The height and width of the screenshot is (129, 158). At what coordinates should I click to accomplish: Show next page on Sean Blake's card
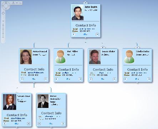point(114,79)
